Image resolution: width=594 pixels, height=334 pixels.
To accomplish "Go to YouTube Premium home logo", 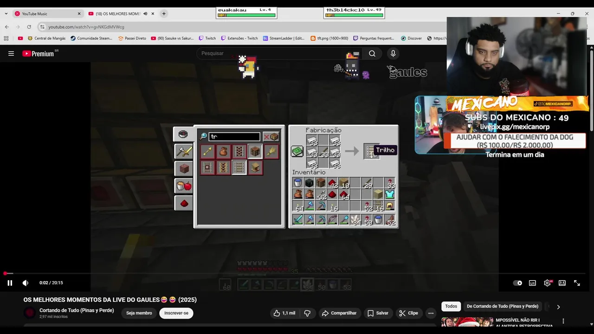I will click(38, 53).
